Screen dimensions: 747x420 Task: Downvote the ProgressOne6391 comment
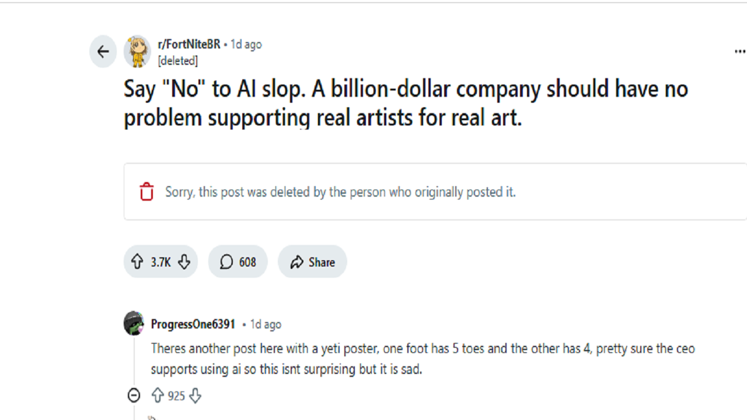click(x=195, y=396)
